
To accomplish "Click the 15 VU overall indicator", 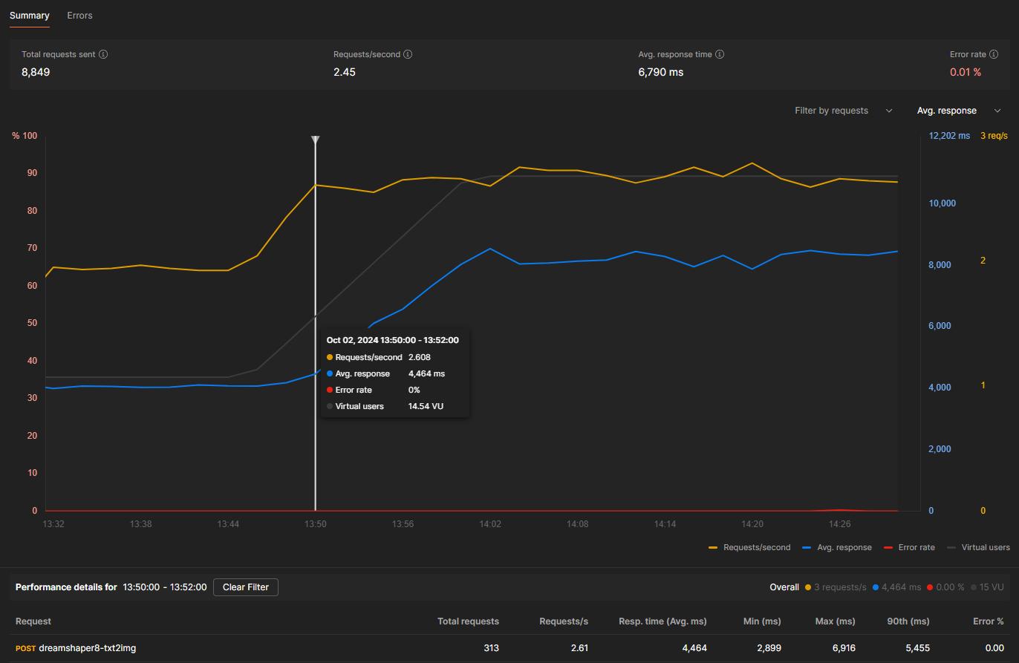I will (x=986, y=587).
